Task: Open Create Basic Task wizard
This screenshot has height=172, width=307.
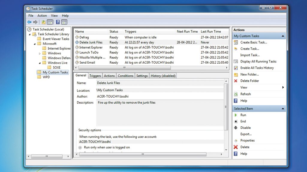Action: [236, 42]
